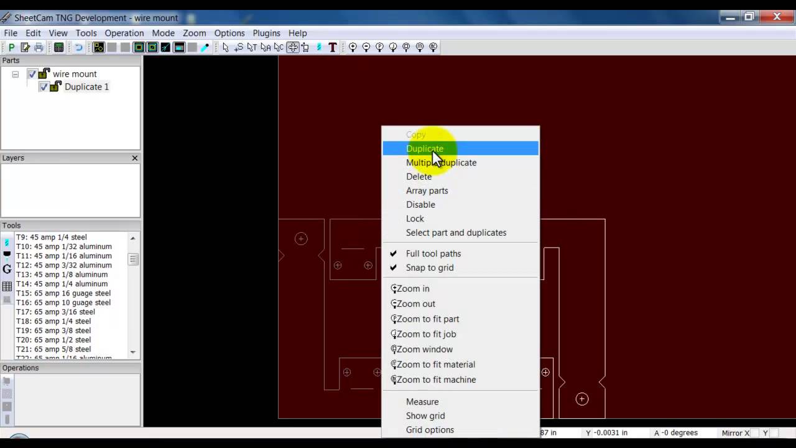Screen dimensions: 796x448
Task: Open the Mode menu
Action: tap(164, 33)
